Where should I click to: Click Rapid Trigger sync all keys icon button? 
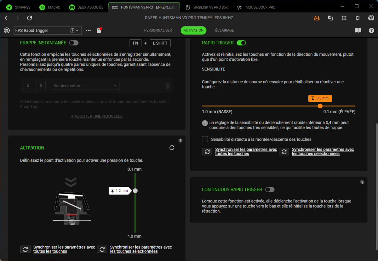tap(207, 151)
